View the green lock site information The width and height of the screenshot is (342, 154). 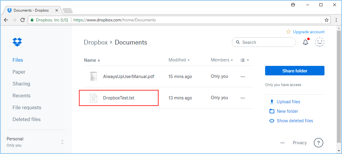tap(32, 20)
